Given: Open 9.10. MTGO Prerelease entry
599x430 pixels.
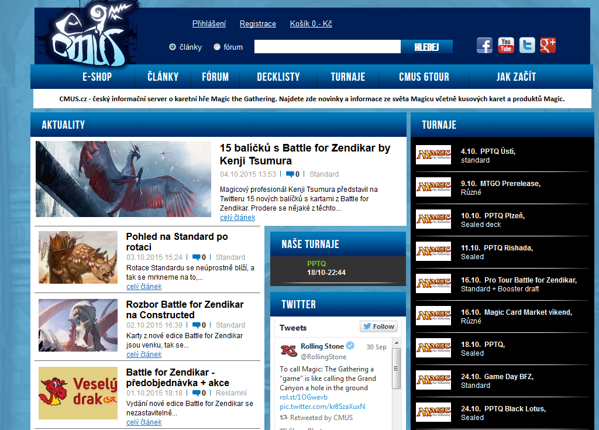Looking at the screenshot, I should [x=501, y=188].
